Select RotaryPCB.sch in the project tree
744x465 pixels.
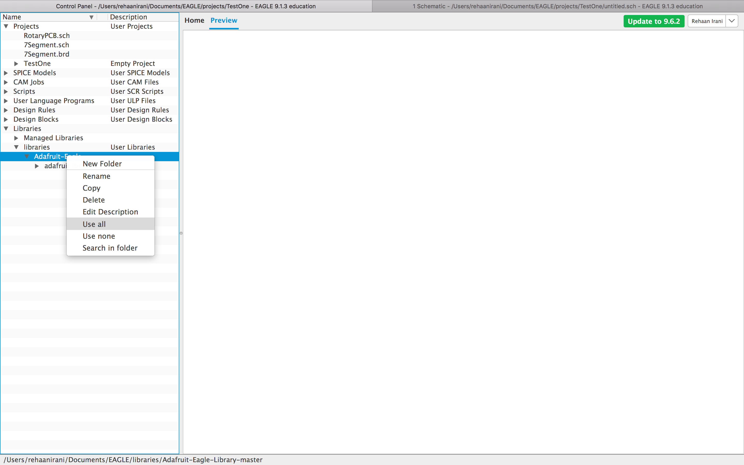click(47, 35)
